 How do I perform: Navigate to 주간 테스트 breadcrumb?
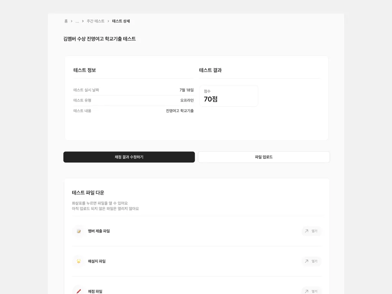[x=95, y=21]
